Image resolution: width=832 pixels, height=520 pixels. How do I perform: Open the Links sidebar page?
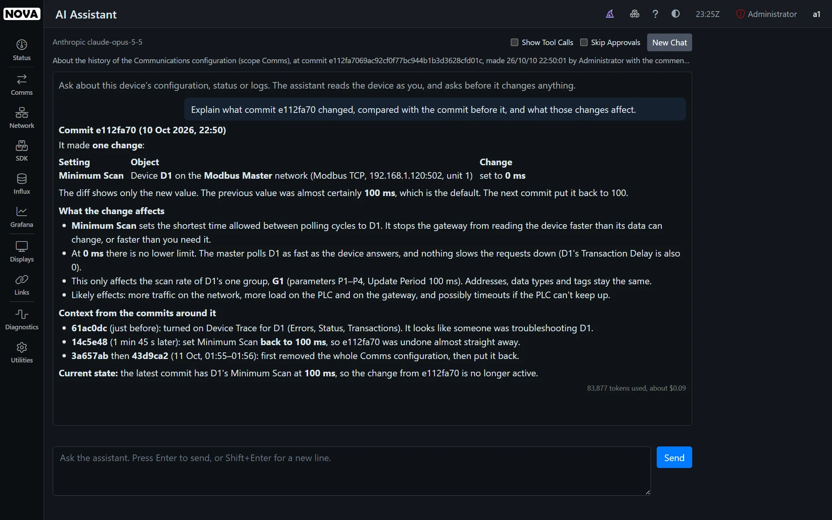click(22, 285)
